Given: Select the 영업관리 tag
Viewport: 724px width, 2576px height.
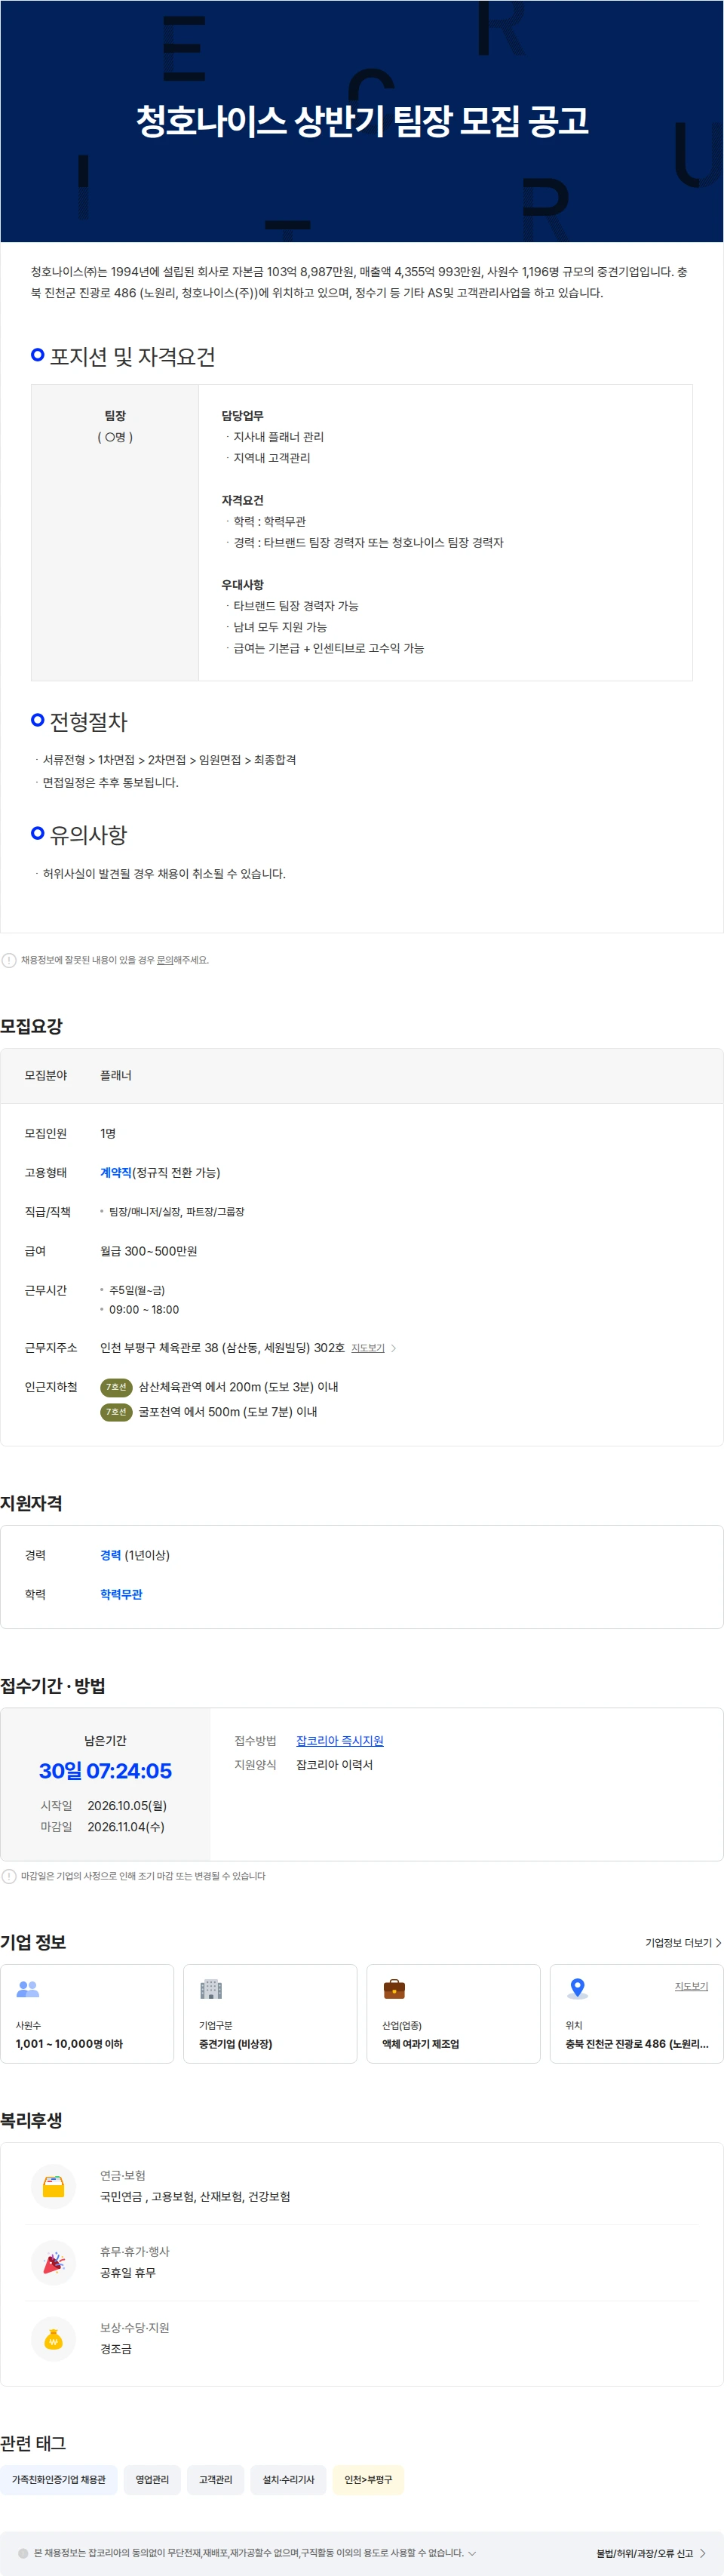Looking at the screenshot, I should [152, 2479].
